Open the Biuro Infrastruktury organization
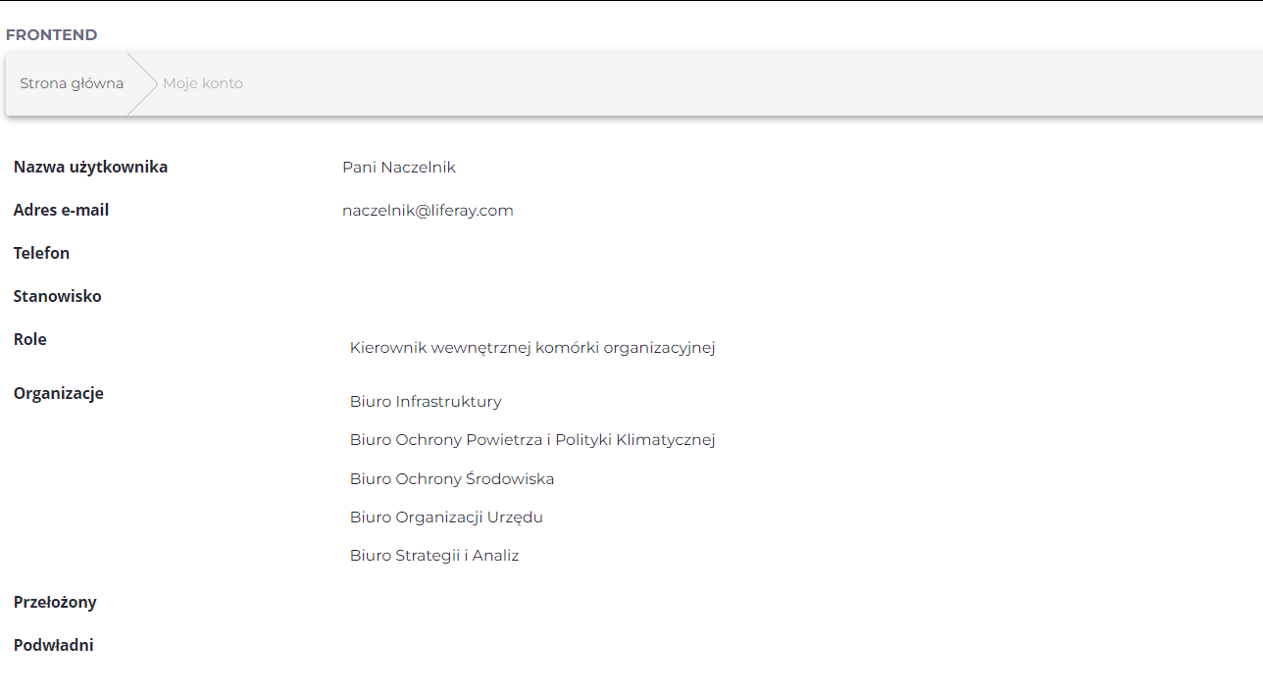1263x691 pixels. 426,402
